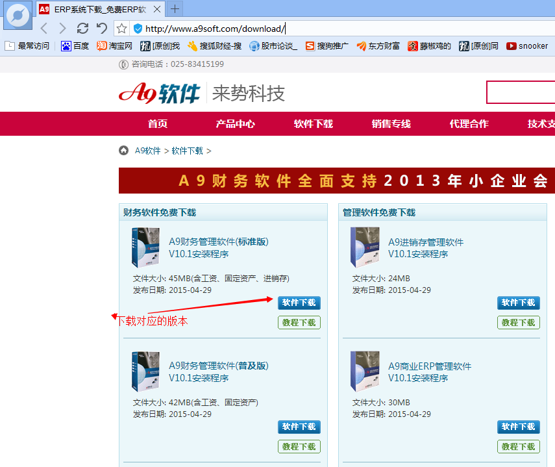The height and width of the screenshot is (467, 555).
Task: Select 代理合作 in navigation bar
Action: coord(469,124)
